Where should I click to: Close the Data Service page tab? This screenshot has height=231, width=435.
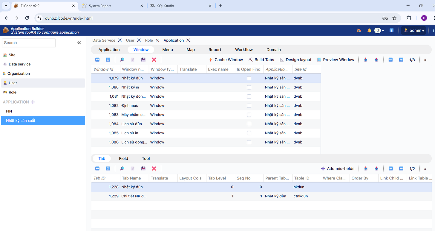tap(120, 40)
